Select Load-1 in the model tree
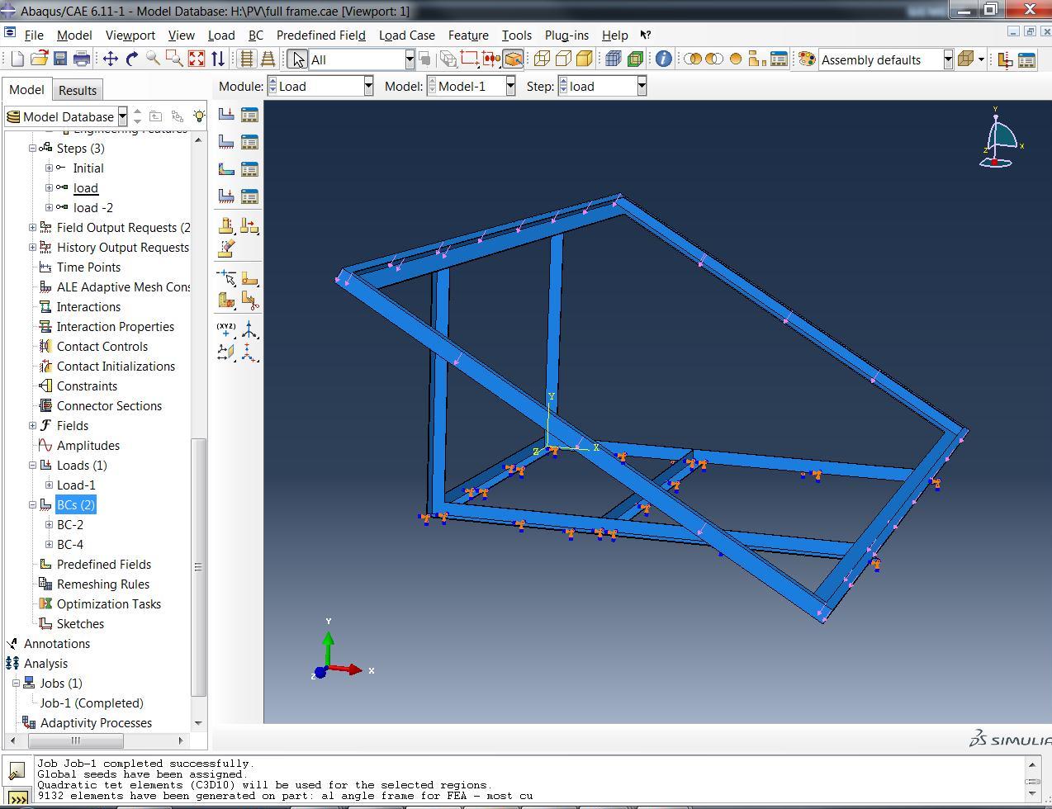The height and width of the screenshot is (809, 1052). (x=76, y=485)
